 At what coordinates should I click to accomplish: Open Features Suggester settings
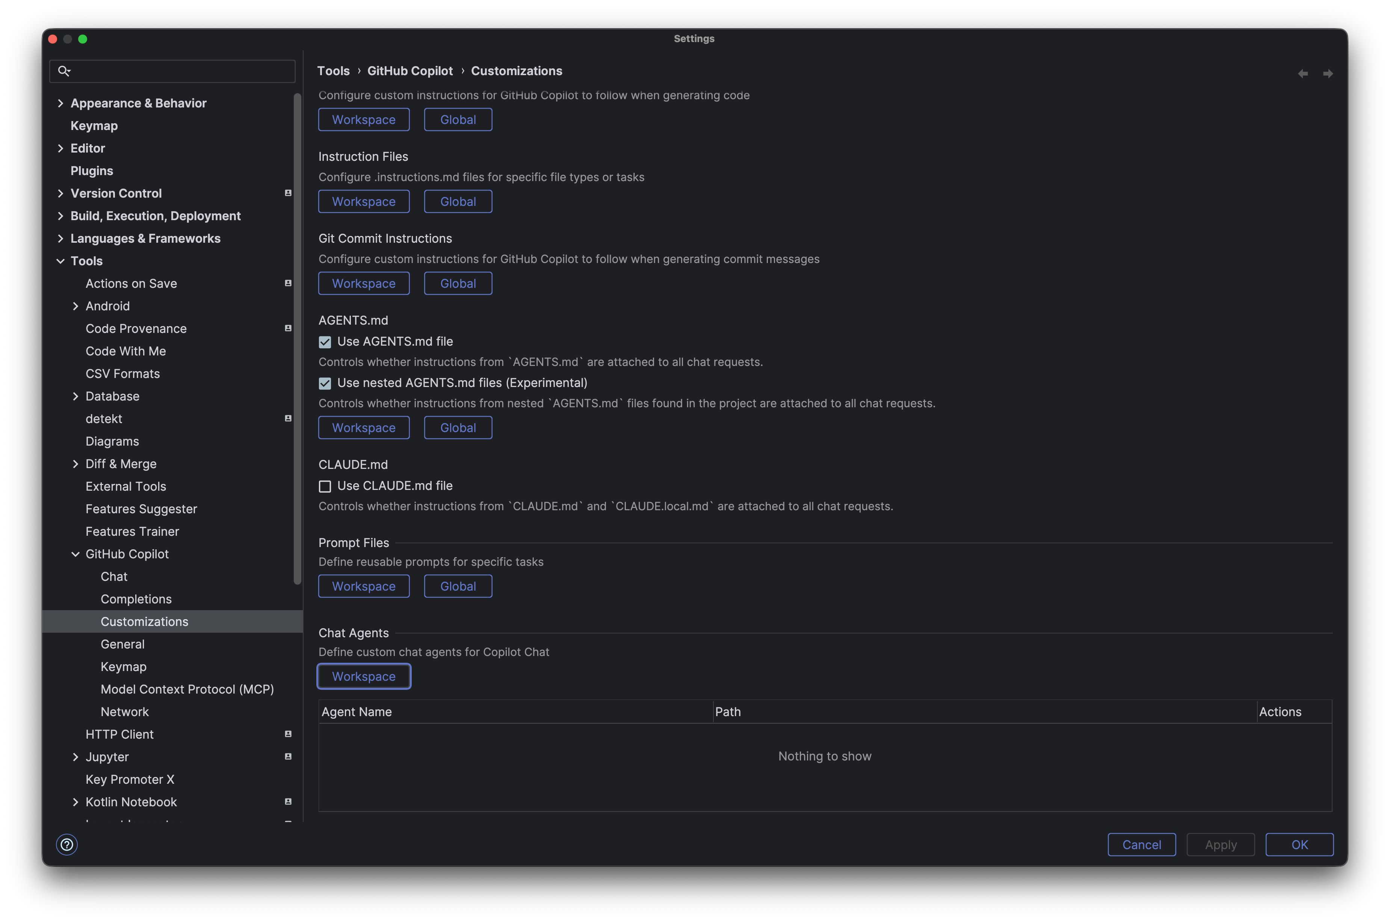tap(141, 509)
